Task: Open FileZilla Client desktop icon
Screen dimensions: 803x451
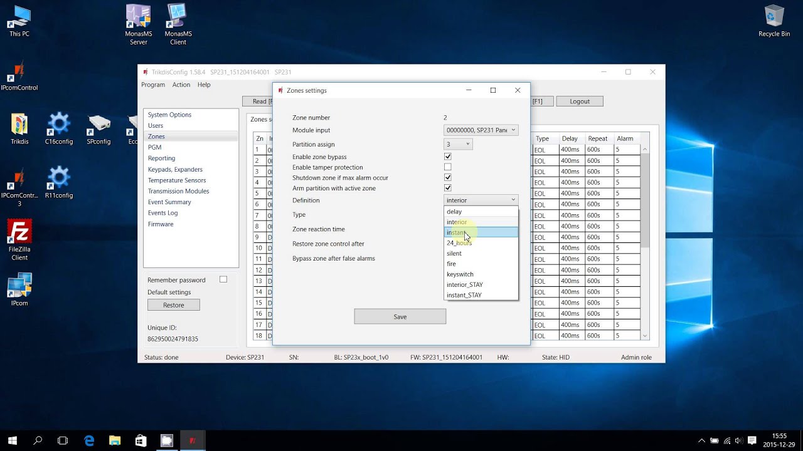Action: click(x=19, y=241)
